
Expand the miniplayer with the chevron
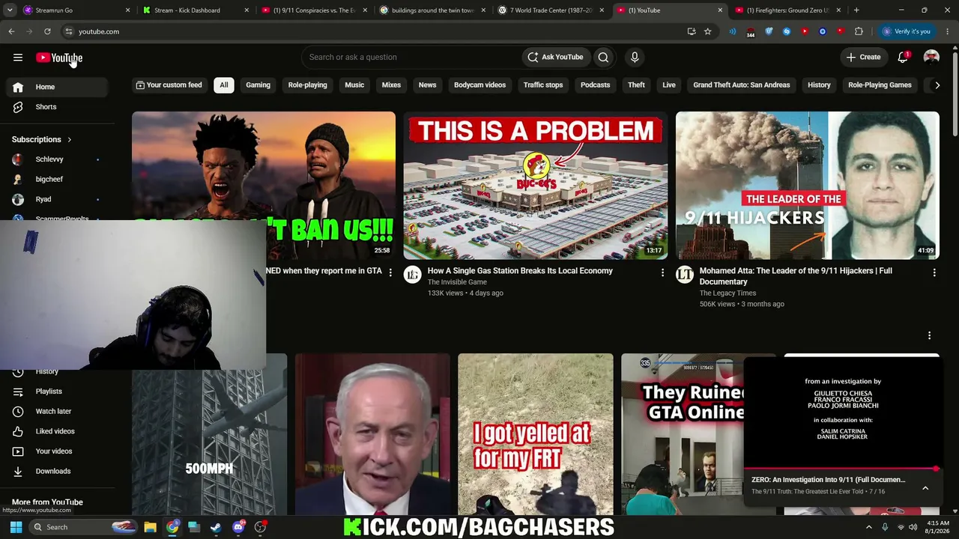(925, 488)
